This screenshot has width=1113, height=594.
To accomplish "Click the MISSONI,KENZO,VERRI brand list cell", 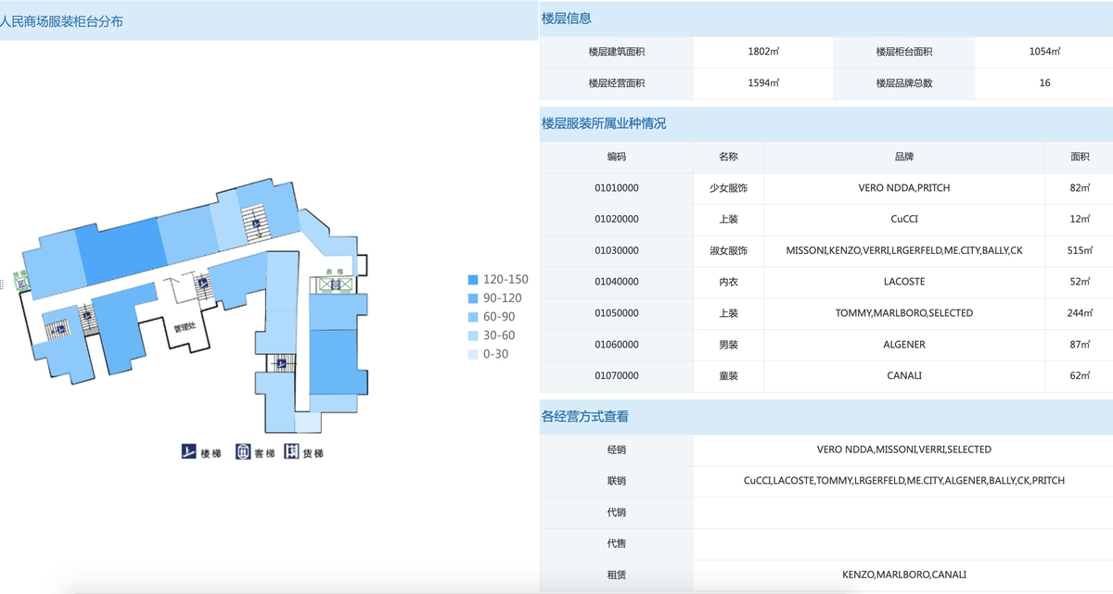I will [904, 250].
